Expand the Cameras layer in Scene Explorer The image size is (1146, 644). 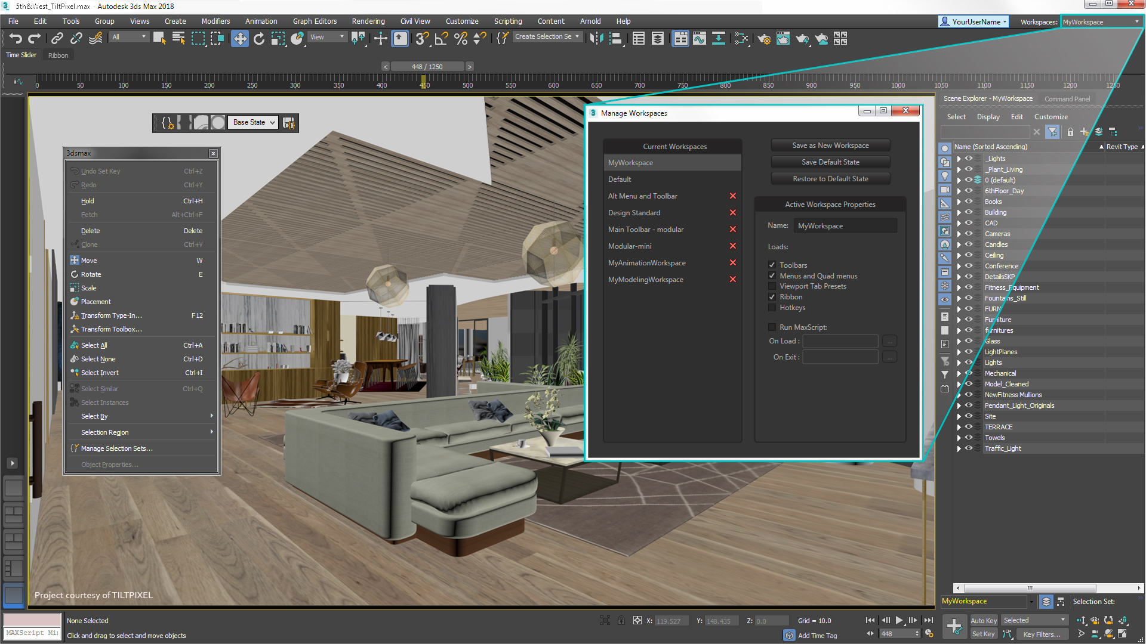pyautogui.click(x=958, y=234)
